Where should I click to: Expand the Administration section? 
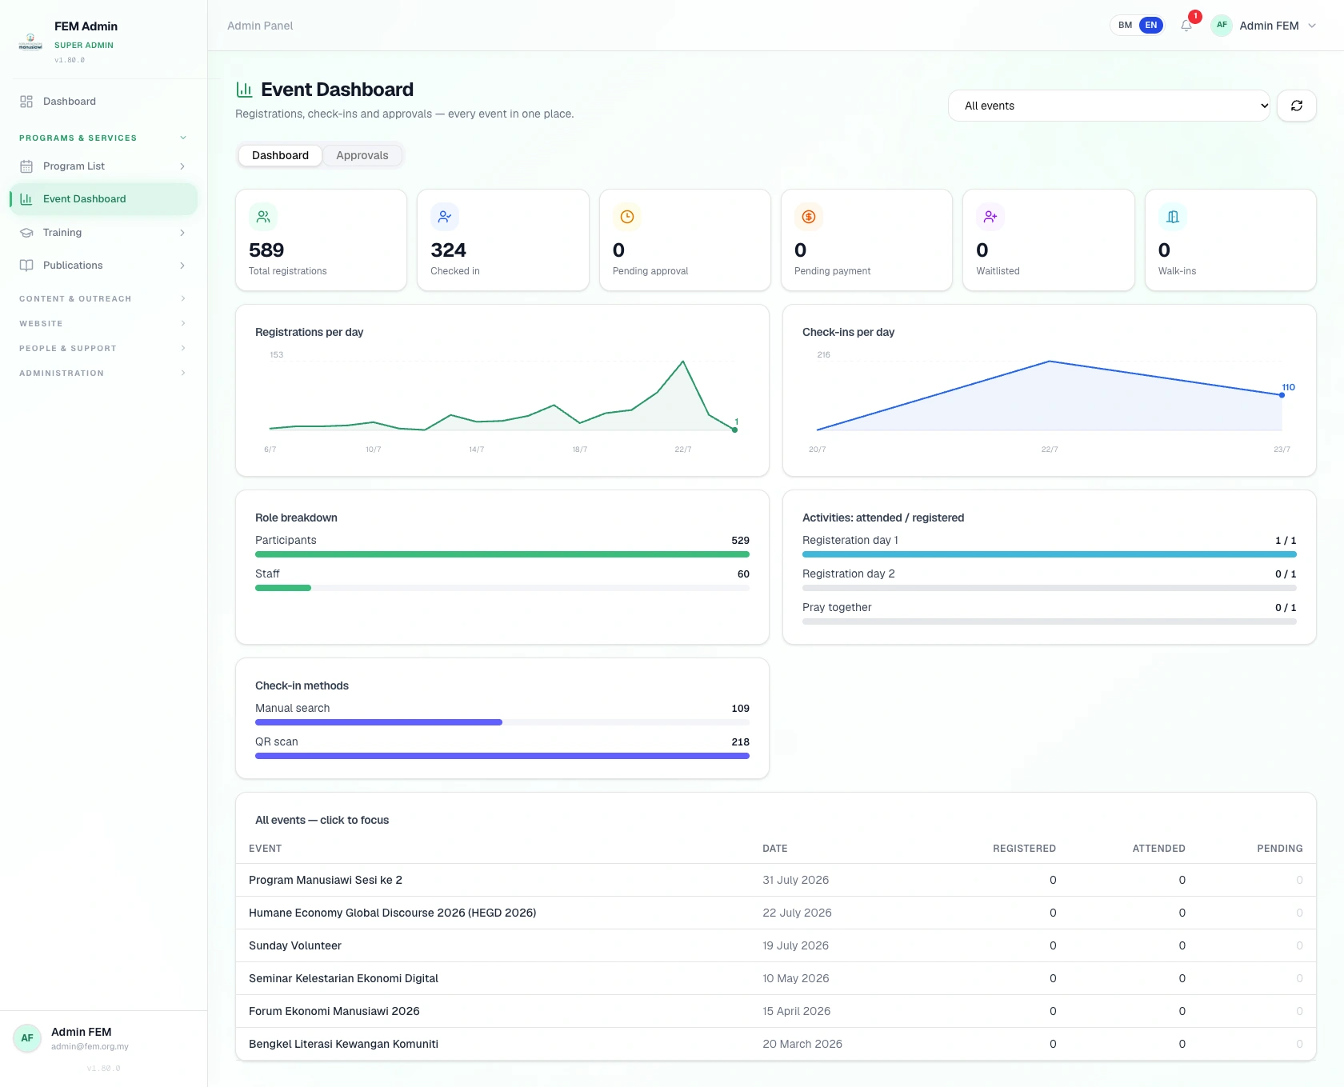pos(104,374)
